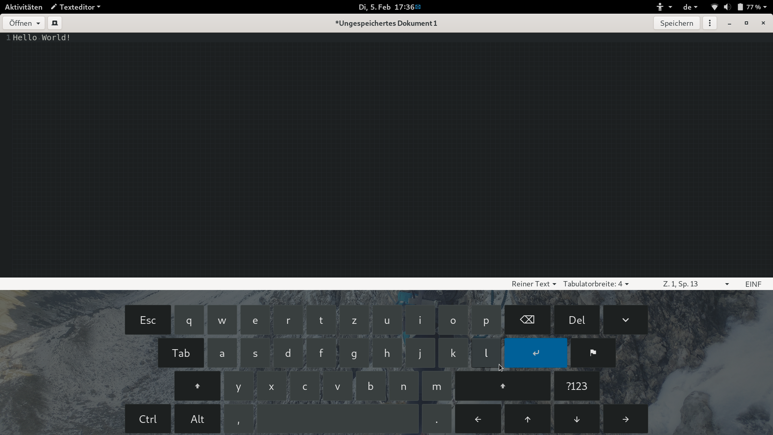The height and width of the screenshot is (435, 773).
Task: Click the Speichern button
Action: coord(676,23)
